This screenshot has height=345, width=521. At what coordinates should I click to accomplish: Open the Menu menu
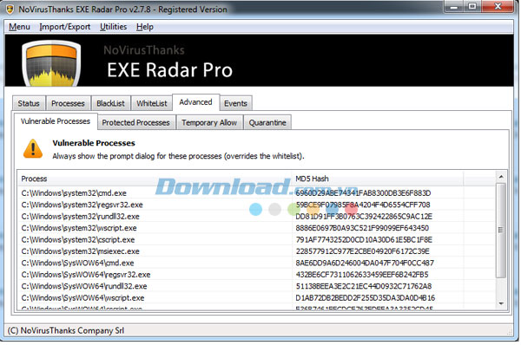pos(19,27)
